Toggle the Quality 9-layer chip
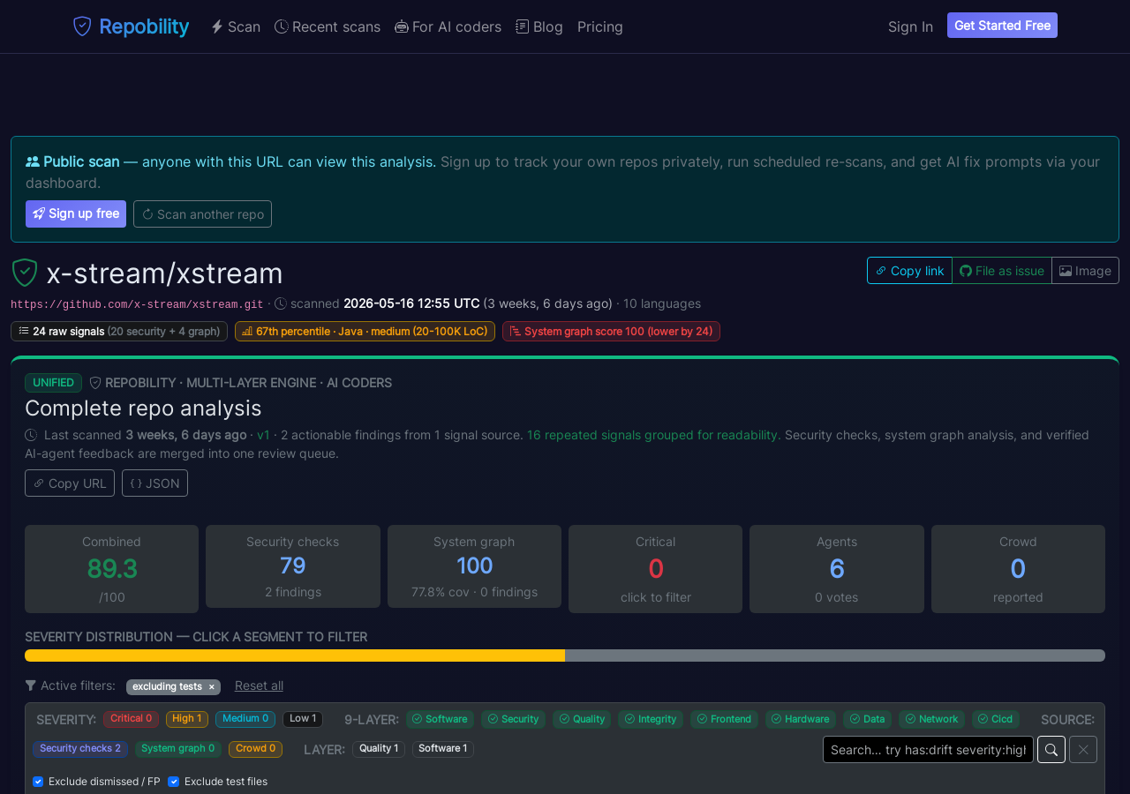This screenshot has width=1130, height=794. pos(582,719)
